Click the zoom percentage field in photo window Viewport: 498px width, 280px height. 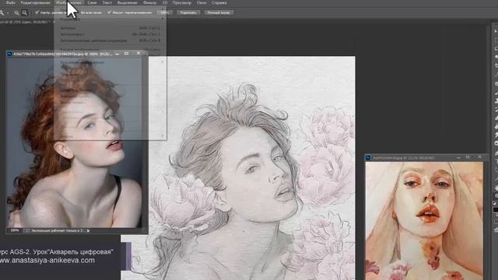[15, 230]
